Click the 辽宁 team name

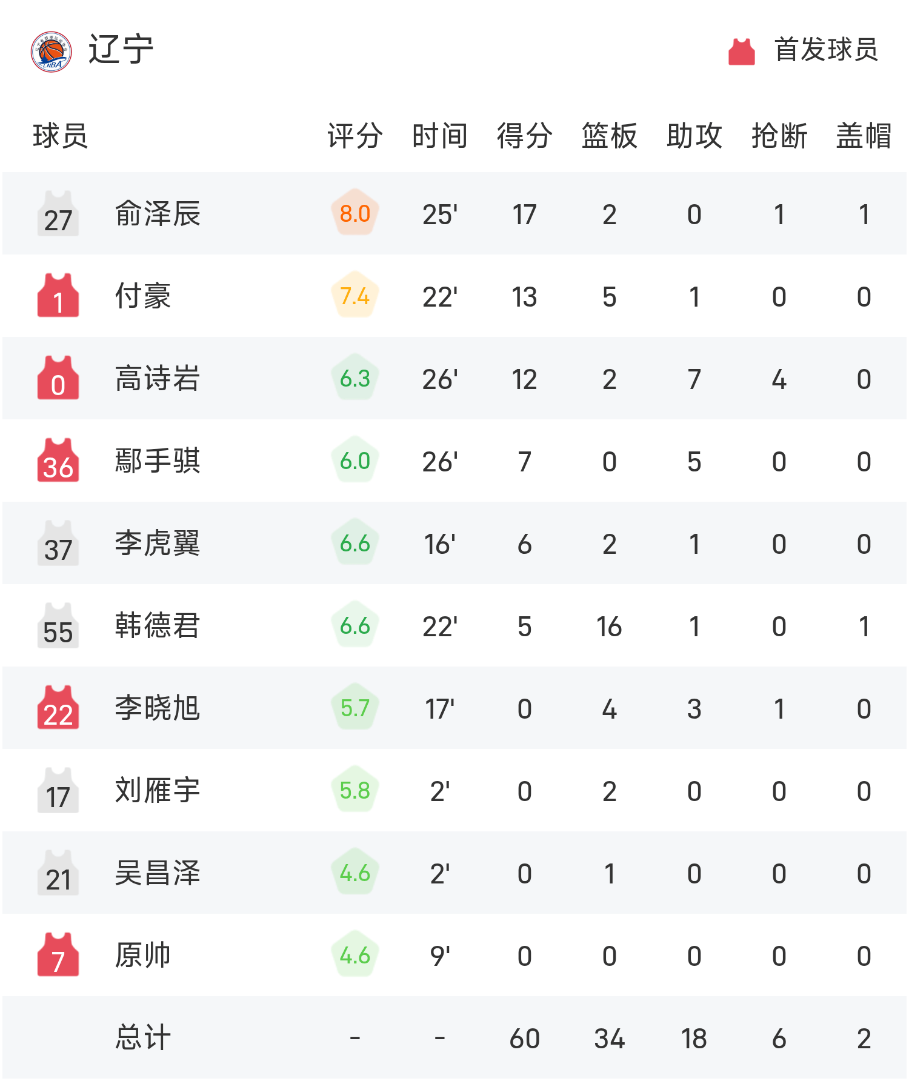121,50
